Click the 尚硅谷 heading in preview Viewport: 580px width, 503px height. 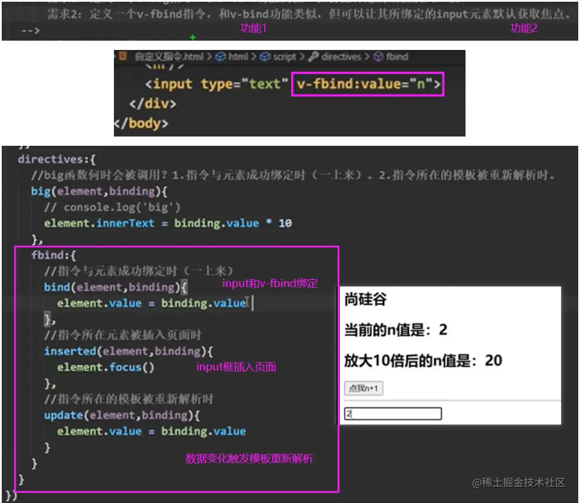click(366, 299)
